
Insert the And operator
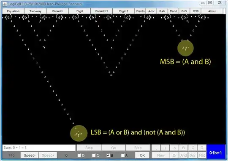[x=184, y=156]
